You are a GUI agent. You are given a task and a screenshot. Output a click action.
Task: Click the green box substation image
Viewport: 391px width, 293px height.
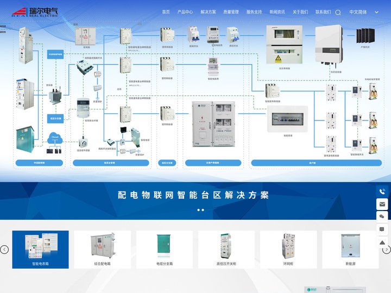(x=25, y=139)
